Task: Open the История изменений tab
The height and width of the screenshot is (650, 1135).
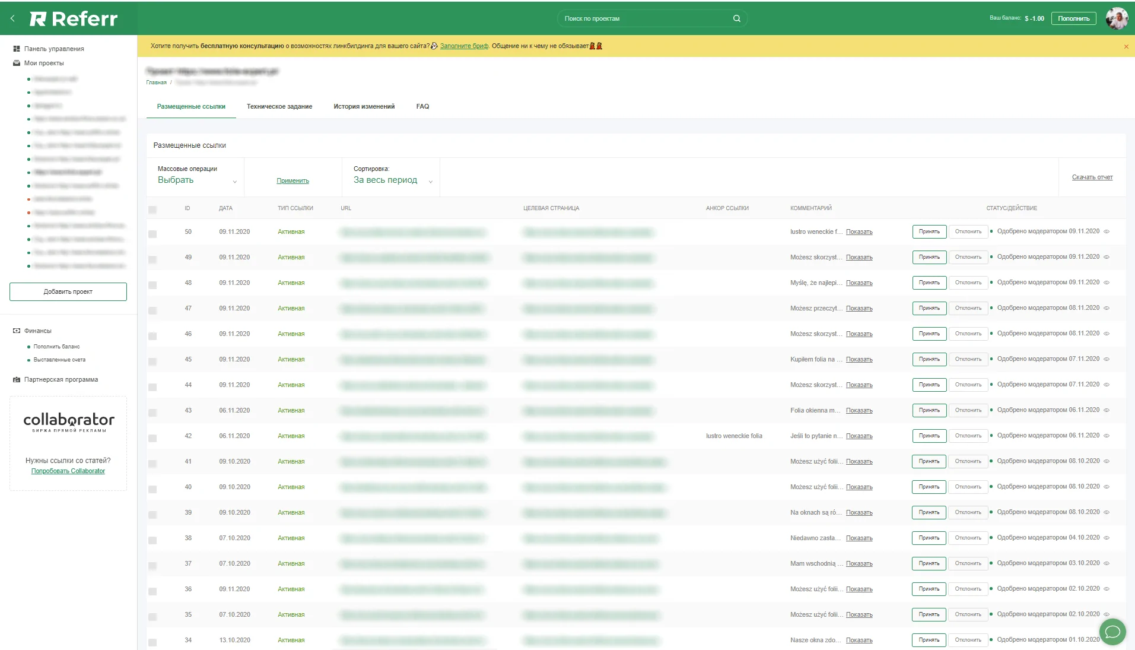Action: coord(364,107)
